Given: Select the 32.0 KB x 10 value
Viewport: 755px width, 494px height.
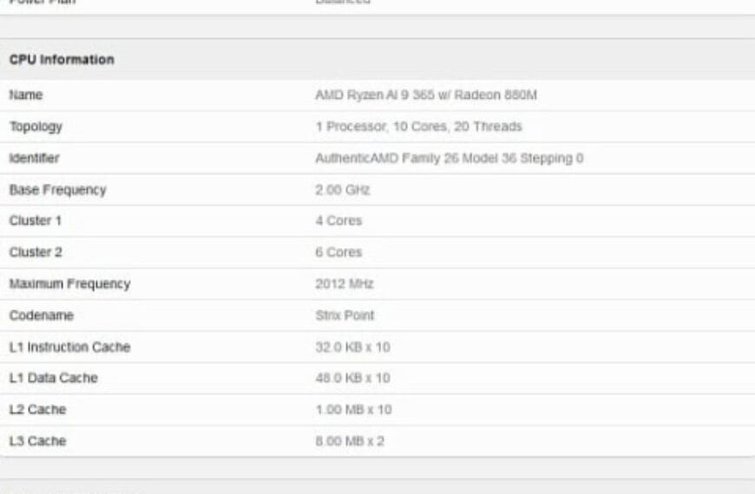Looking at the screenshot, I should click(352, 348).
